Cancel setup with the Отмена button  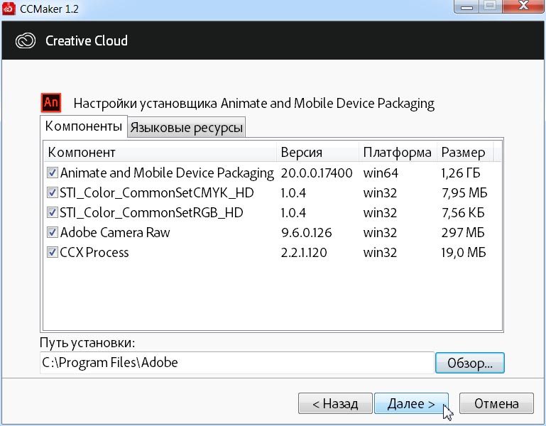[x=496, y=403]
